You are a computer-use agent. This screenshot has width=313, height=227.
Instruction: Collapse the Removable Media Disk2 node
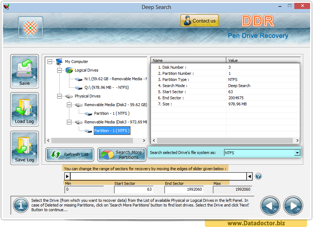(x=69, y=105)
